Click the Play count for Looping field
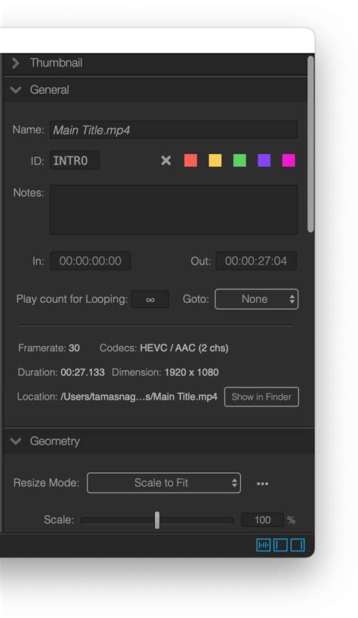 pos(150,299)
